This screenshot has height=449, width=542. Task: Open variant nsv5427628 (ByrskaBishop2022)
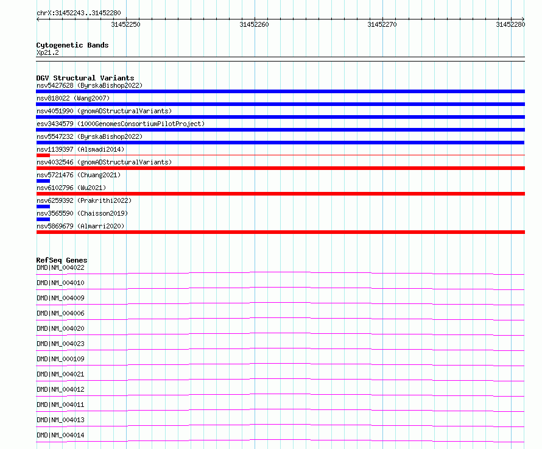(x=90, y=85)
